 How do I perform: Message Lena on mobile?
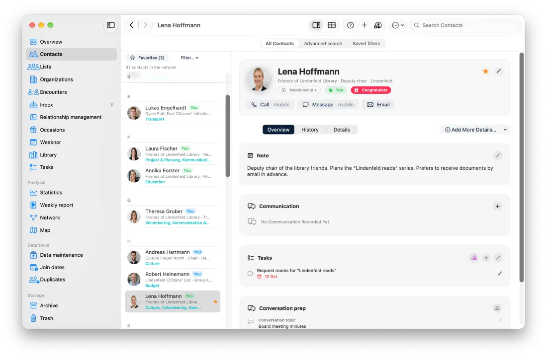[328, 104]
